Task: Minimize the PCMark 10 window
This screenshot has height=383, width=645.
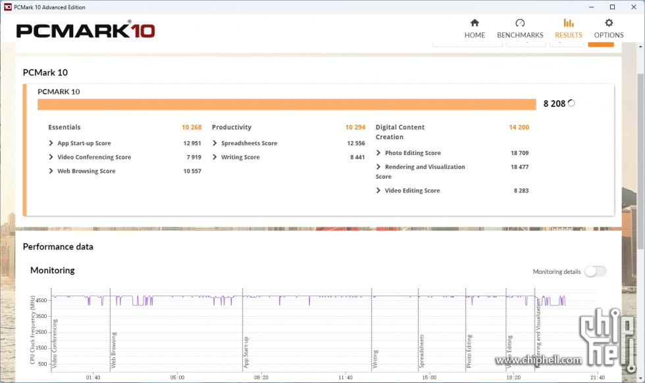Action: click(x=591, y=7)
